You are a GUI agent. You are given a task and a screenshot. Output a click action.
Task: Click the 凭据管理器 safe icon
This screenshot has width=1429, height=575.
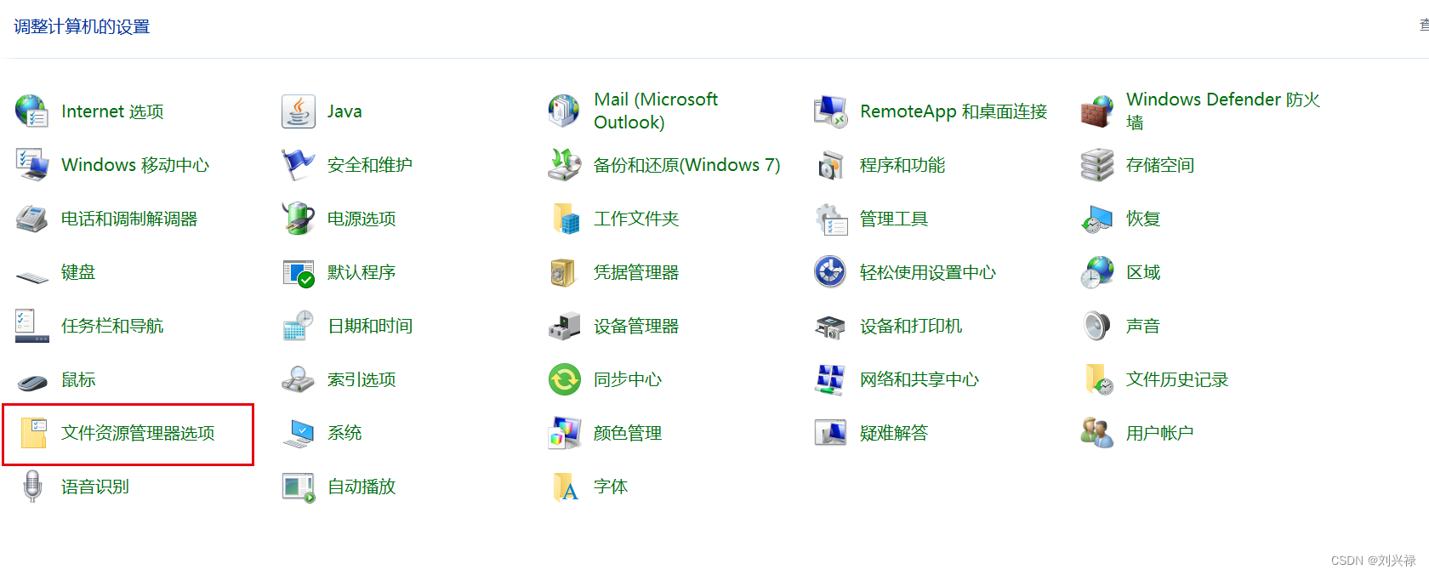(565, 272)
